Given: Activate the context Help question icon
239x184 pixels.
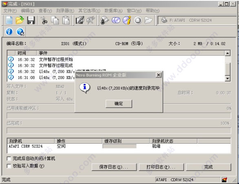Looking at the screenshot, I should tap(20, 32).
